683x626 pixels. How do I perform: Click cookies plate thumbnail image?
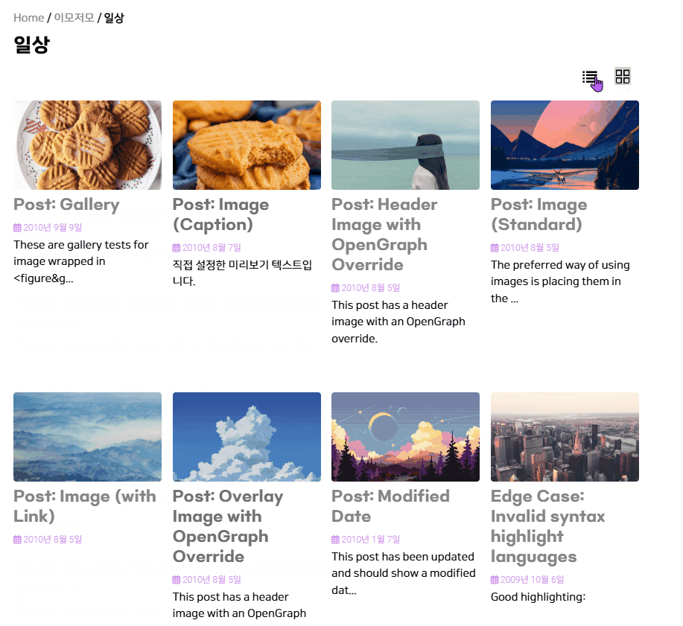(x=88, y=145)
